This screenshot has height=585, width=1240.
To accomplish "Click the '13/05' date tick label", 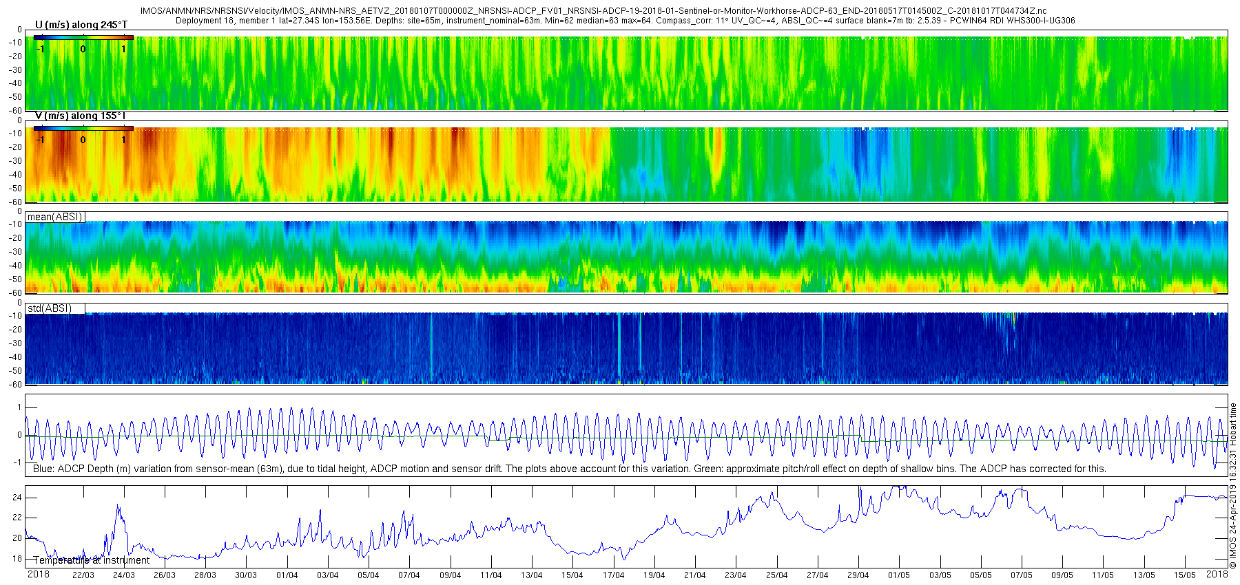I will (x=1144, y=575).
